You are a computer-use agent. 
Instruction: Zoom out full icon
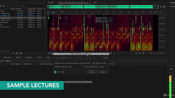(x=151, y=53)
